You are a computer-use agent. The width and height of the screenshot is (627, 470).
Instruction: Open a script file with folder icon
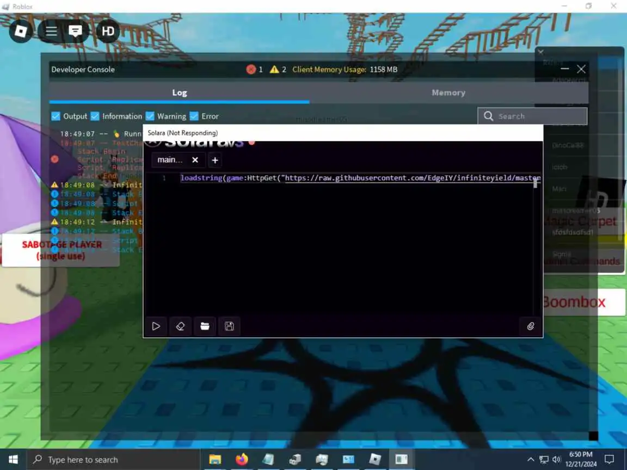(x=205, y=326)
